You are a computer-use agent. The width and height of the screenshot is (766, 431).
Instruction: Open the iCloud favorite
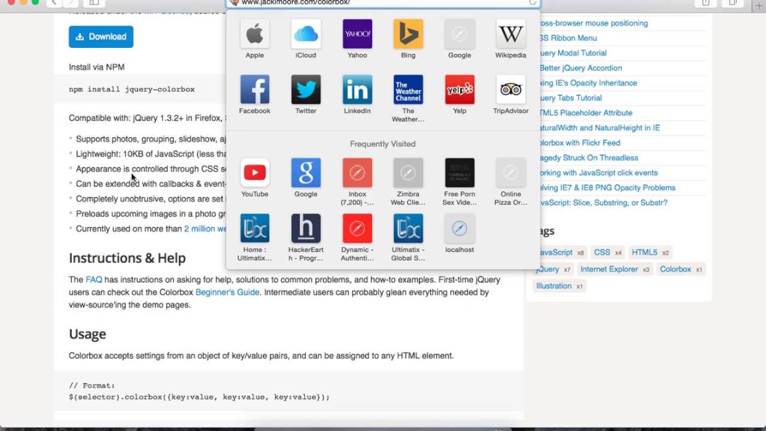point(306,34)
